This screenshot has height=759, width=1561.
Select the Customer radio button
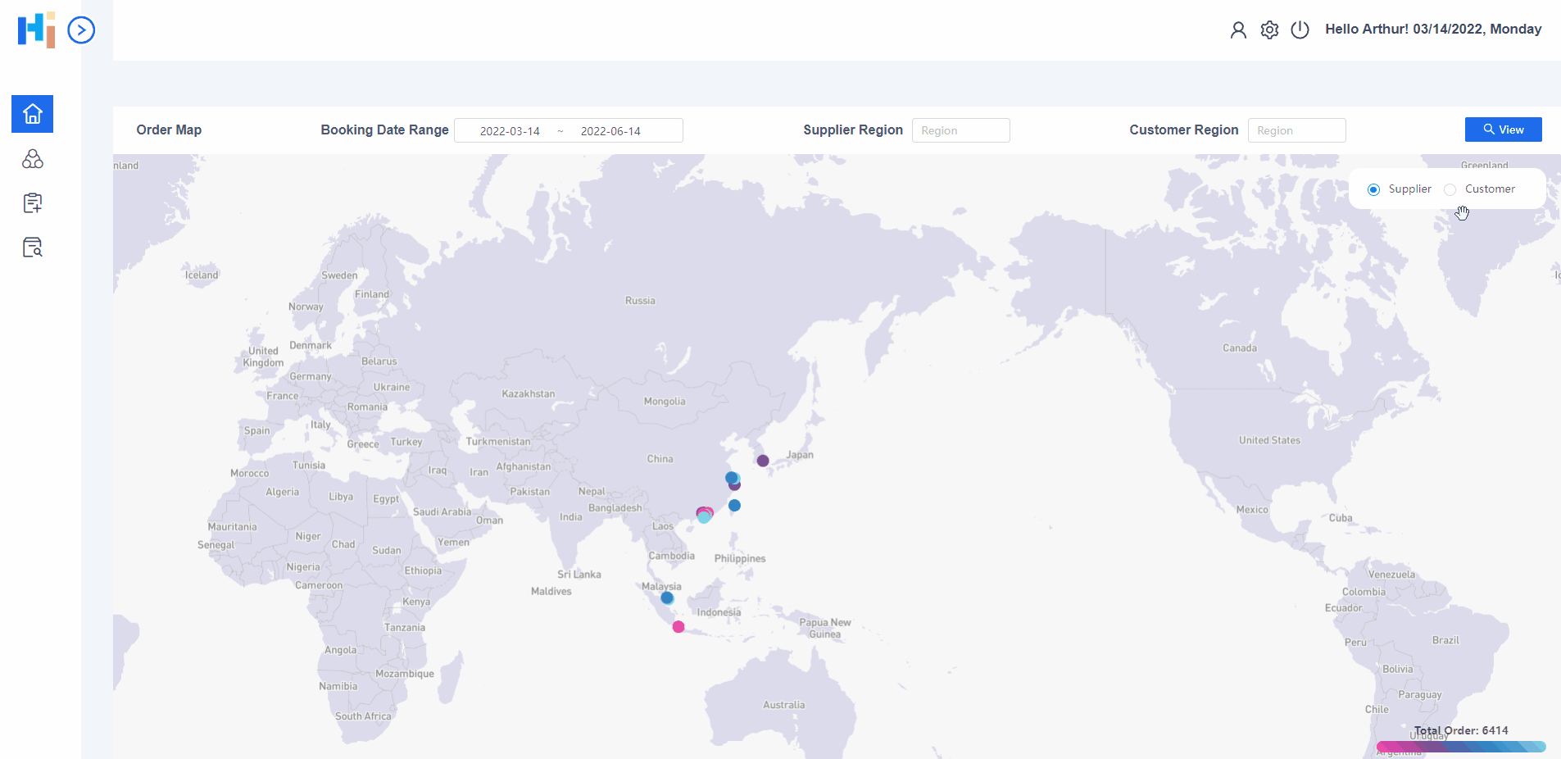pyautogui.click(x=1450, y=190)
